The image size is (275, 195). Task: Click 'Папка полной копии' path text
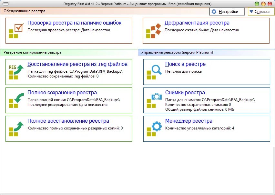click(x=74, y=100)
